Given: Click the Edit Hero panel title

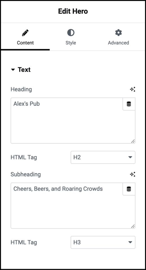Looking at the screenshot, I should pyautogui.click(x=73, y=11).
